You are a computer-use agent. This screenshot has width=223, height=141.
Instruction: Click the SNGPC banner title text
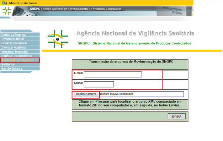[x=75, y=9]
